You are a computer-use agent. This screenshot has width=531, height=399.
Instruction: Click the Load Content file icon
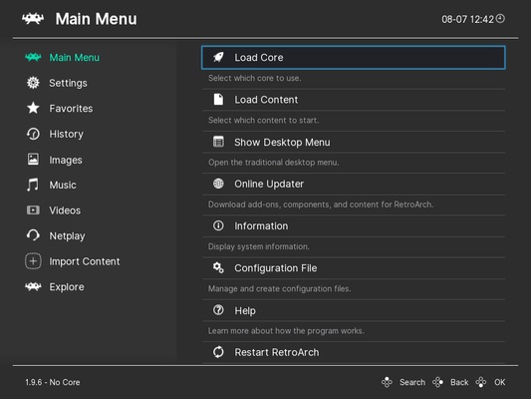(218, 100)
